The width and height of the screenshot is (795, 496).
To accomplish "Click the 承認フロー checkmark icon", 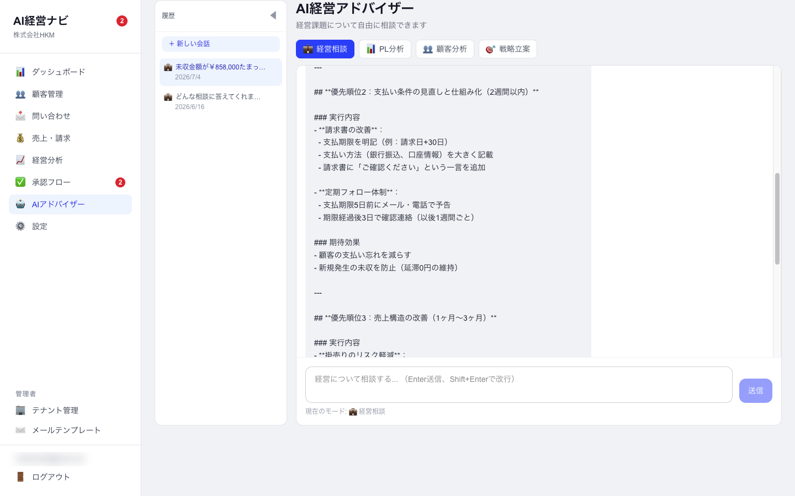I will (20, 182).
